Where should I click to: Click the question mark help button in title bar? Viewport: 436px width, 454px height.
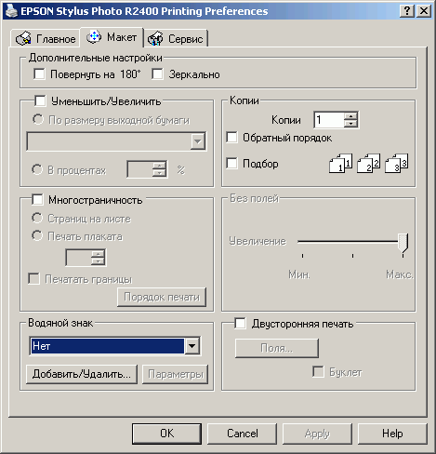coord(407,11)
